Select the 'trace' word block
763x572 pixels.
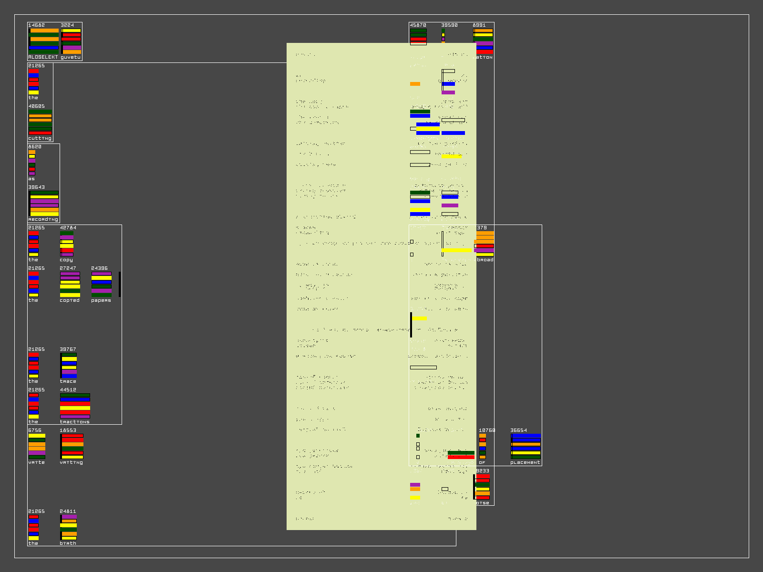pos(69,365)
